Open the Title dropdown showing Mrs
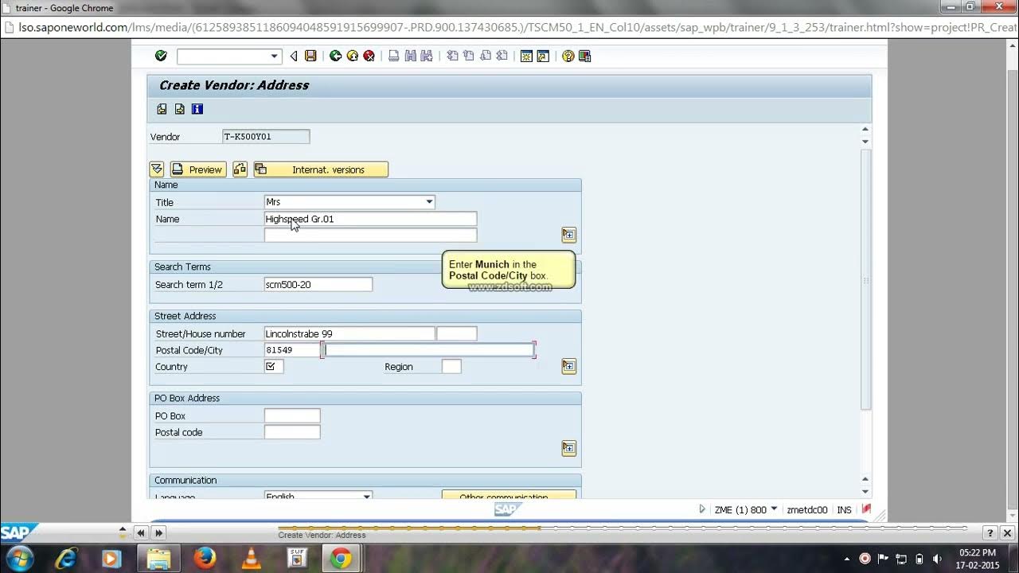 click(429, 202)
